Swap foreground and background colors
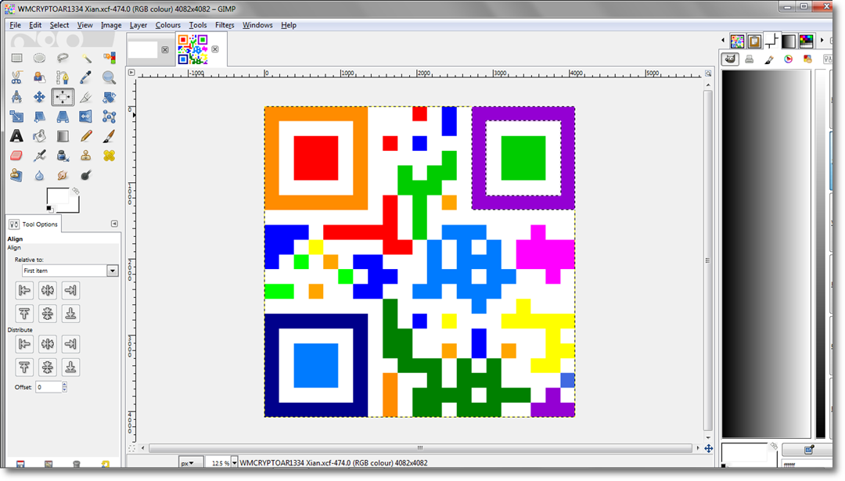The image size is (845, 481). click(x=75, y=191)
